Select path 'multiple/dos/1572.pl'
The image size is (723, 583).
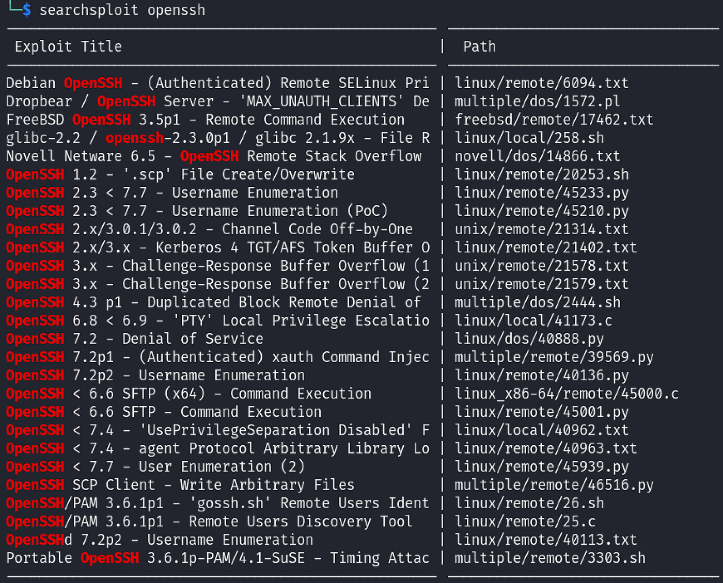[x=537, y=101]
